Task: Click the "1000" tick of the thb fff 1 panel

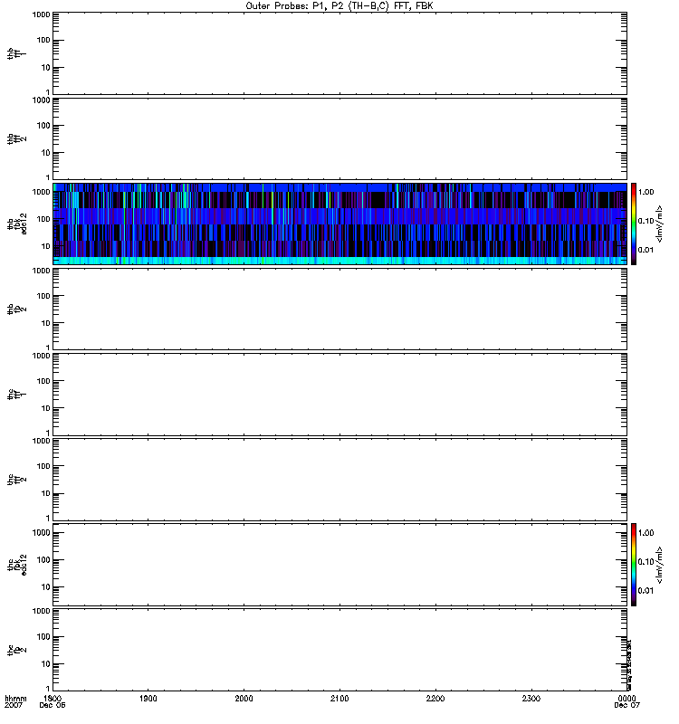Action: click(x=41, y=14)
